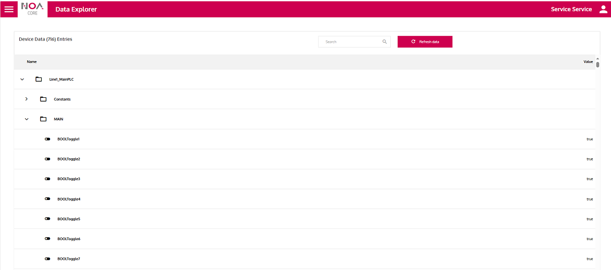Select the BOOLToggle6 entry name

[x=68, y=239]
